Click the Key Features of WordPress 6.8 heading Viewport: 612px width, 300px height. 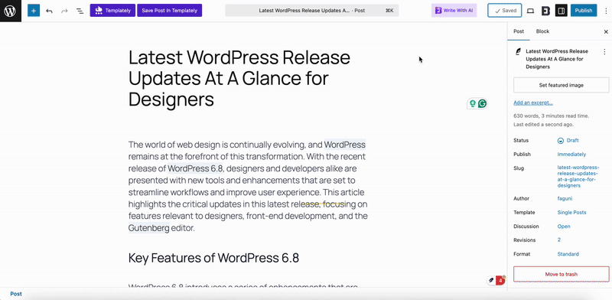[x=213, y=258]
